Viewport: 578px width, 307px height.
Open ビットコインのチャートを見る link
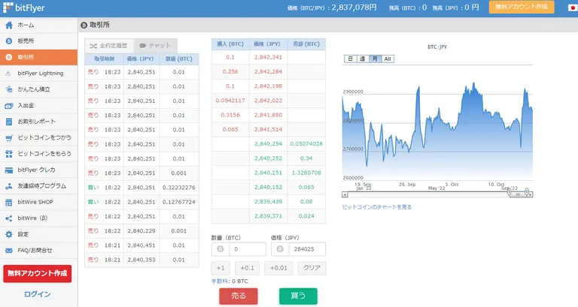point(377,207)
